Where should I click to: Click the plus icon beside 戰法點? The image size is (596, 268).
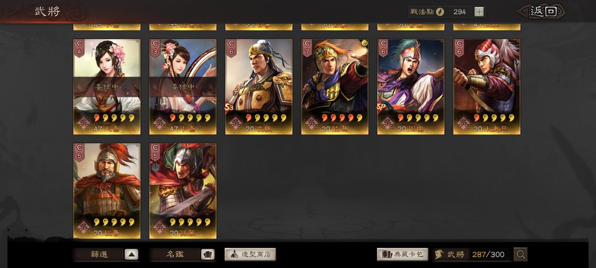[479, 12]
